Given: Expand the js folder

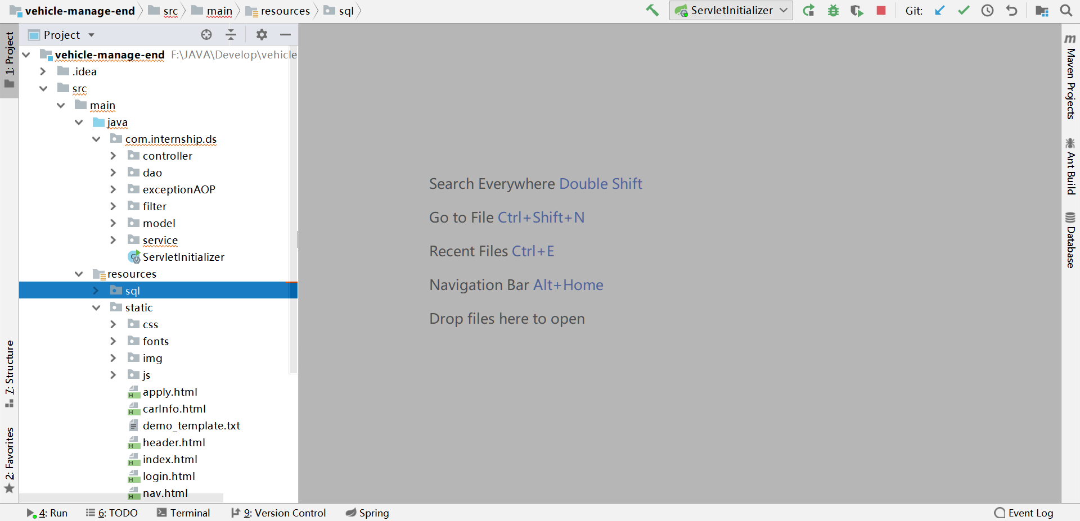Looking at the screenshot, I should [x=113, y=375].
